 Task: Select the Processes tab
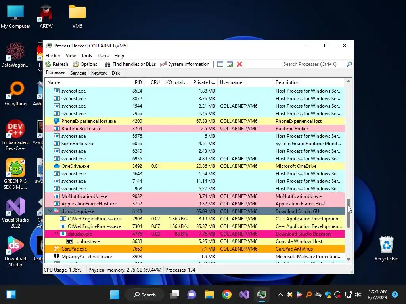56,73
